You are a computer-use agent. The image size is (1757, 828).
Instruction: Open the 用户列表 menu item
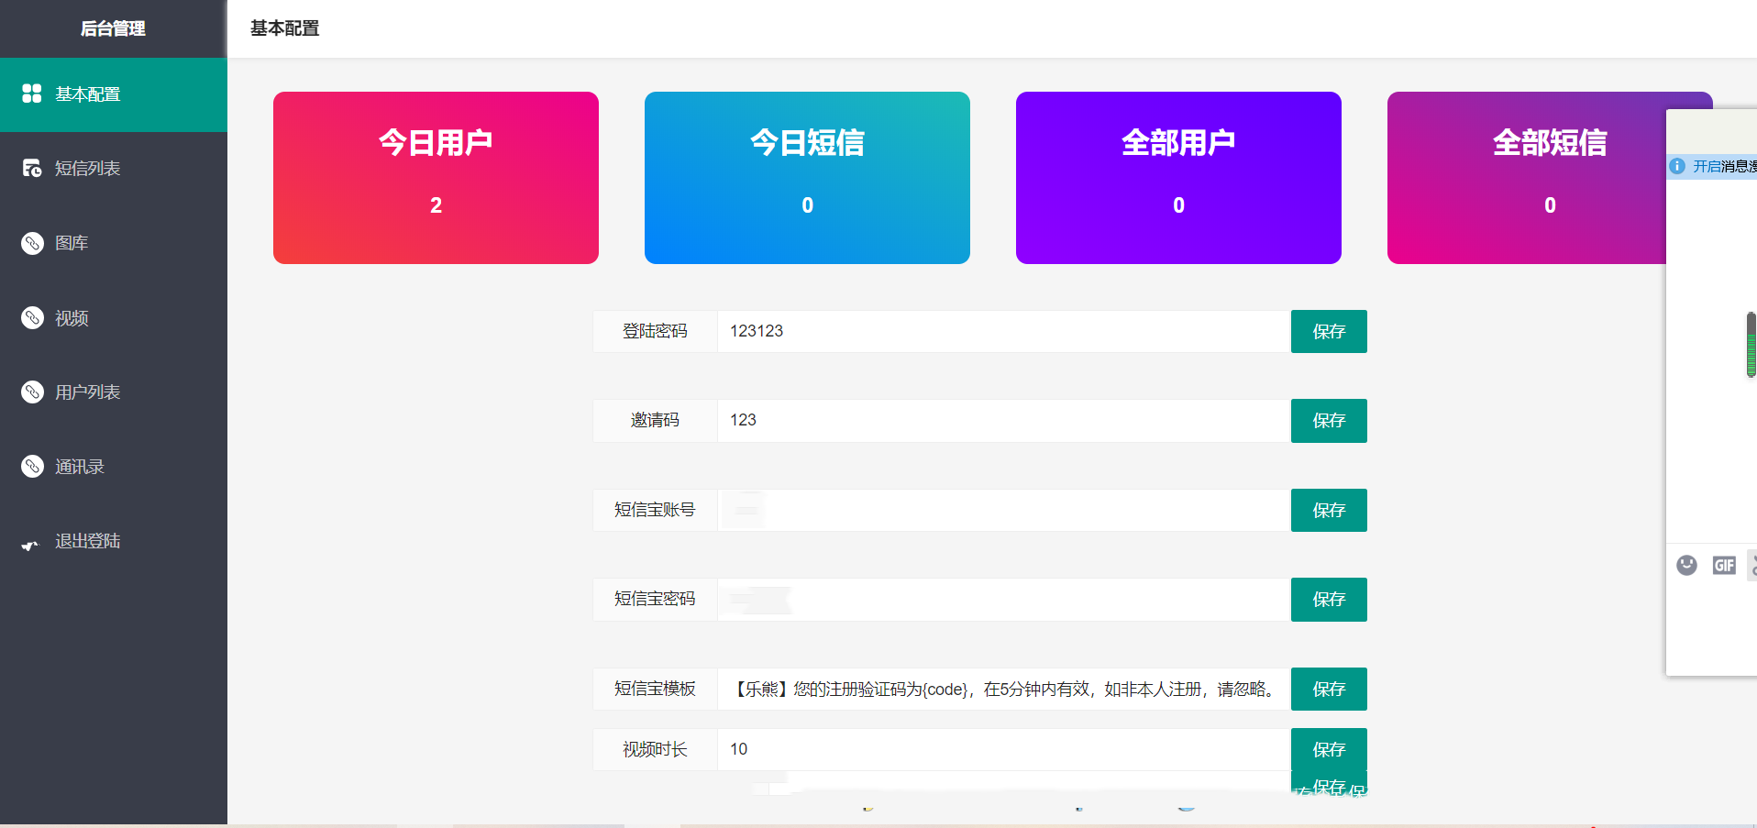pyautogui.click(x=87, y=392)
